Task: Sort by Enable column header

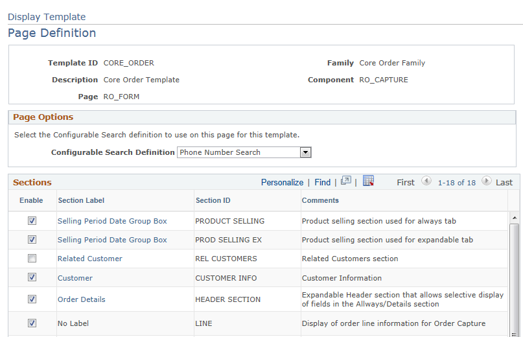Action: coord(31,200)
